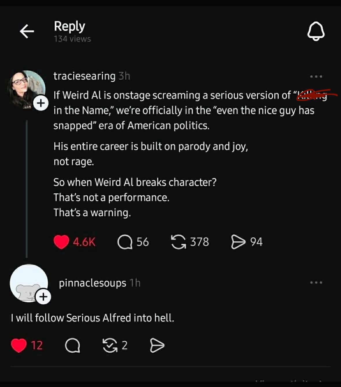Follow pinnaclesoups using plus badge
The image size is (341, 387).
click(43, 297)
